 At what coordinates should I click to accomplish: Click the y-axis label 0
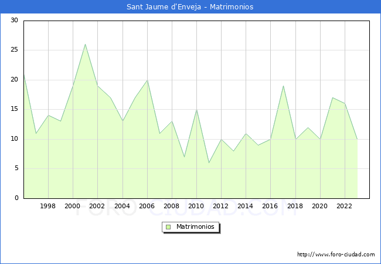coord(16,198)
